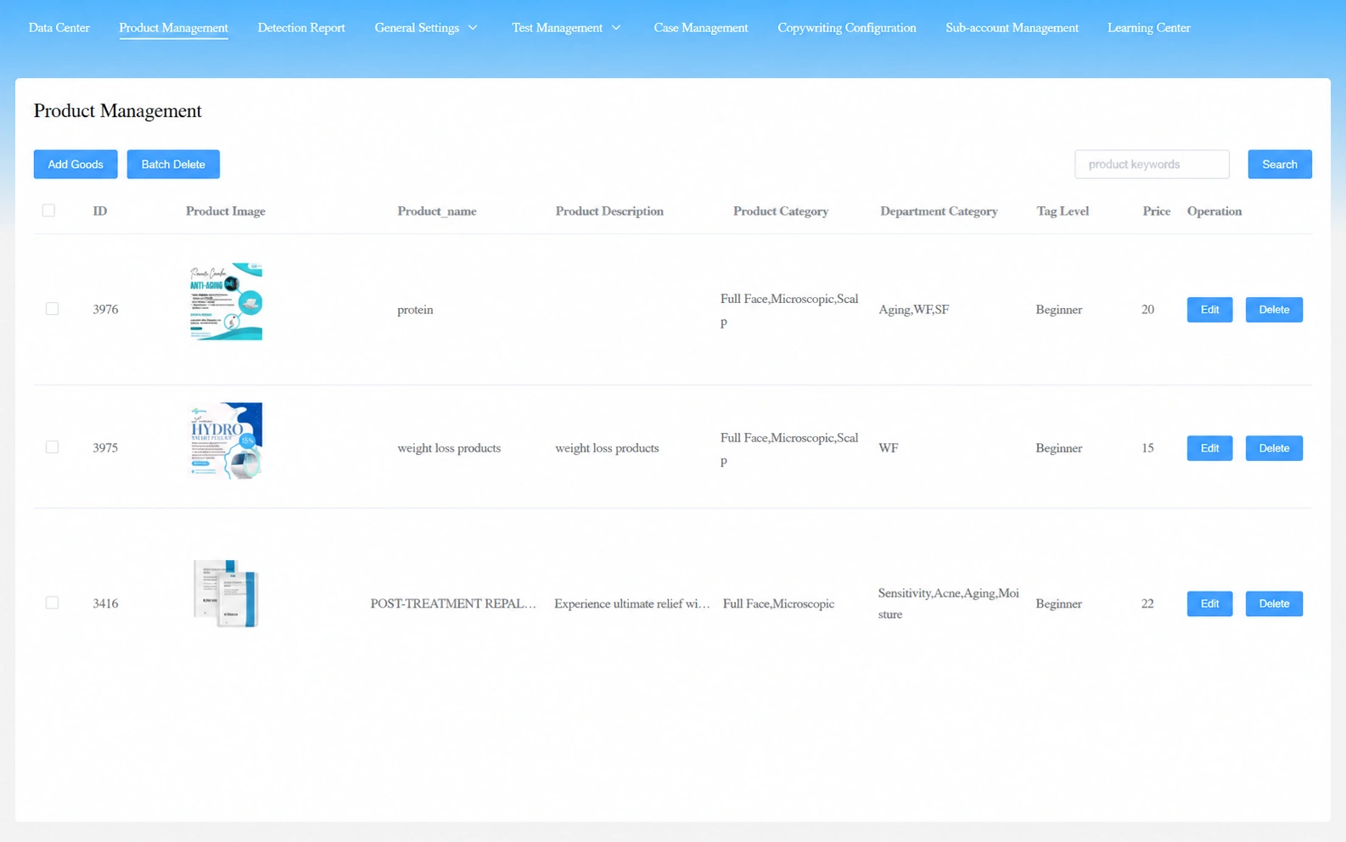The width and height of the screenshot is (1346, 842).
Task: Open Copywriting Configuration
Action: click(x=846, y=28)
